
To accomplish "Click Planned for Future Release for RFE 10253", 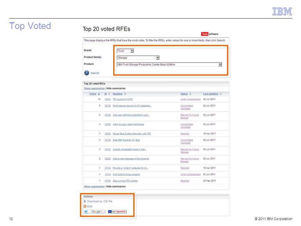I will click(190, 160).
